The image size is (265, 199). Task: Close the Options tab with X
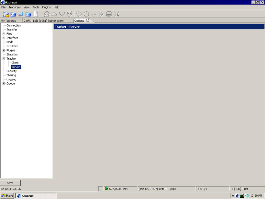click(x=87, y=21)
